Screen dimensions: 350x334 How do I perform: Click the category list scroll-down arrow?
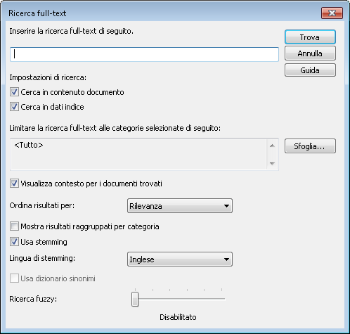(x=272, y=163)
